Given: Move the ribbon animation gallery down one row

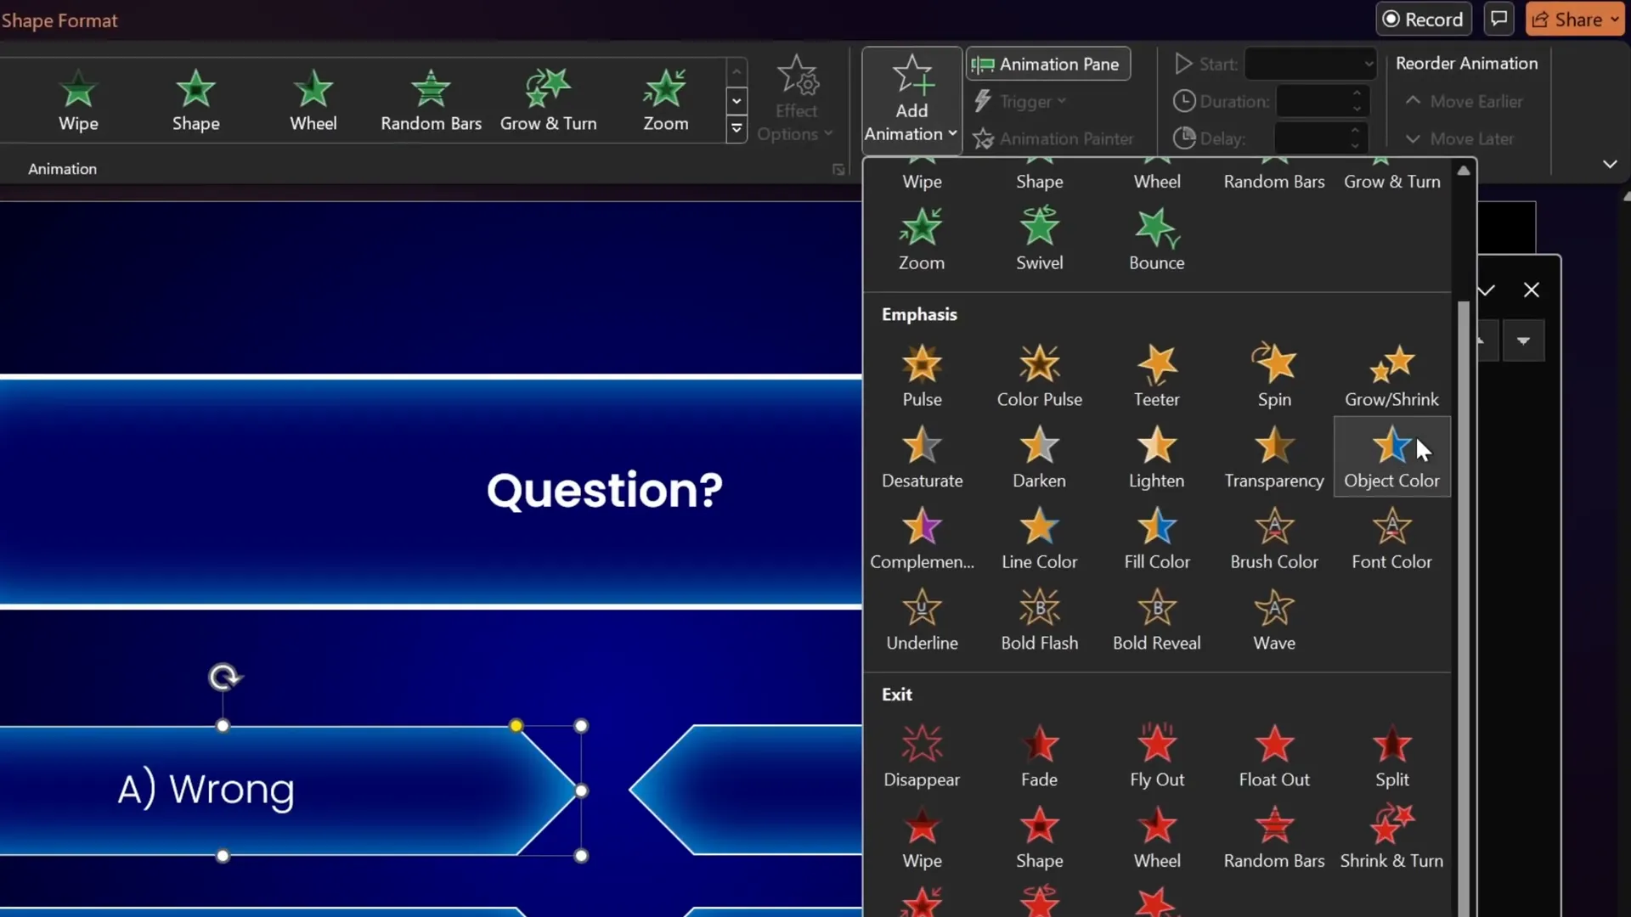Looking at the screenshot, I should [x=736, y=100].
